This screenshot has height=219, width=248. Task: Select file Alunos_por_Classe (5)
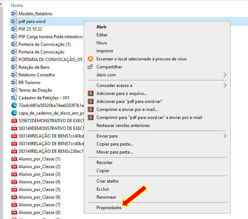tap(39, 190)
